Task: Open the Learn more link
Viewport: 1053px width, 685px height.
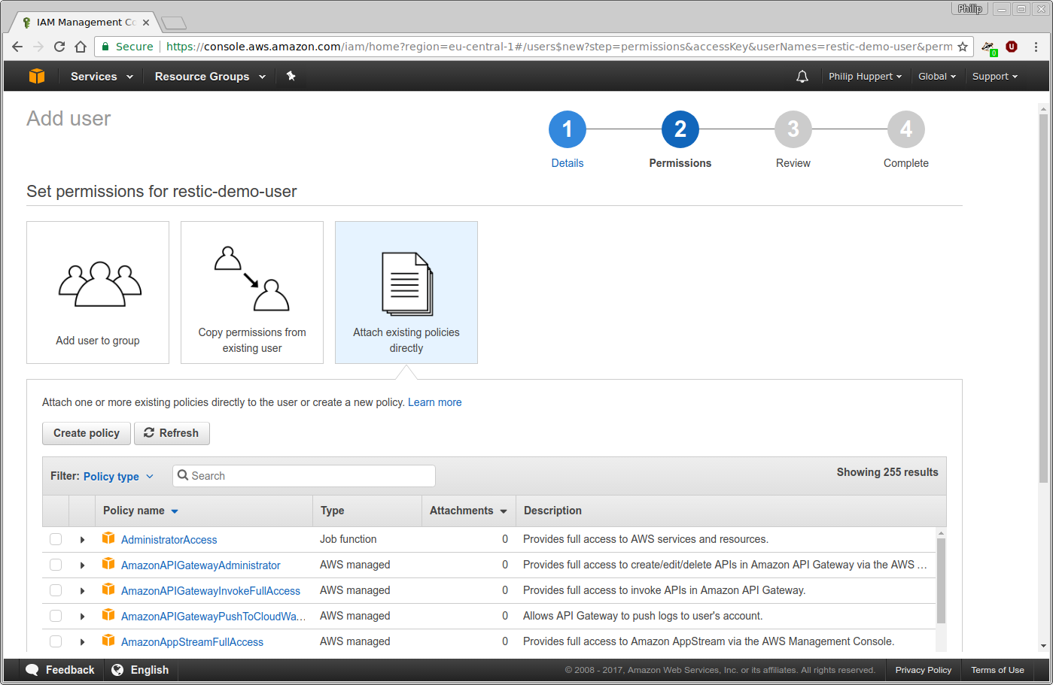Action: coord(434,402)
